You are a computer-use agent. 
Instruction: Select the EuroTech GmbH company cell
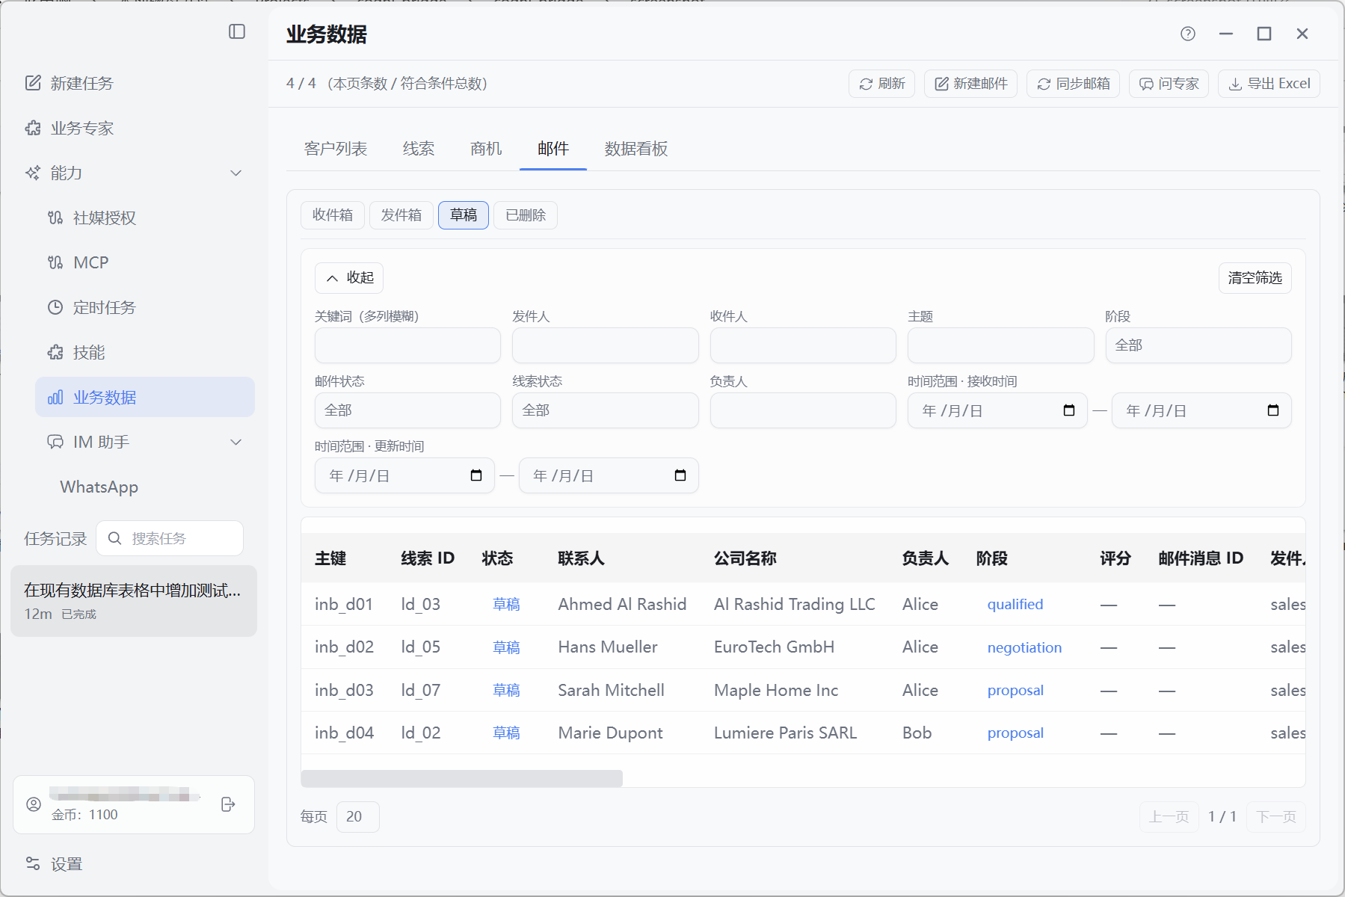pos(774,647)
